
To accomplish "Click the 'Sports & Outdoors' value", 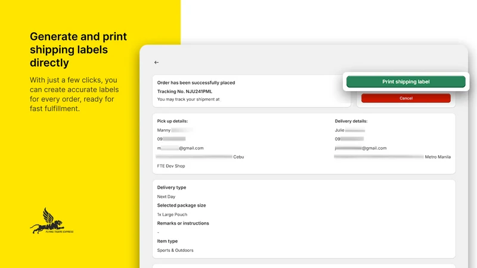I will coord(175,250).
